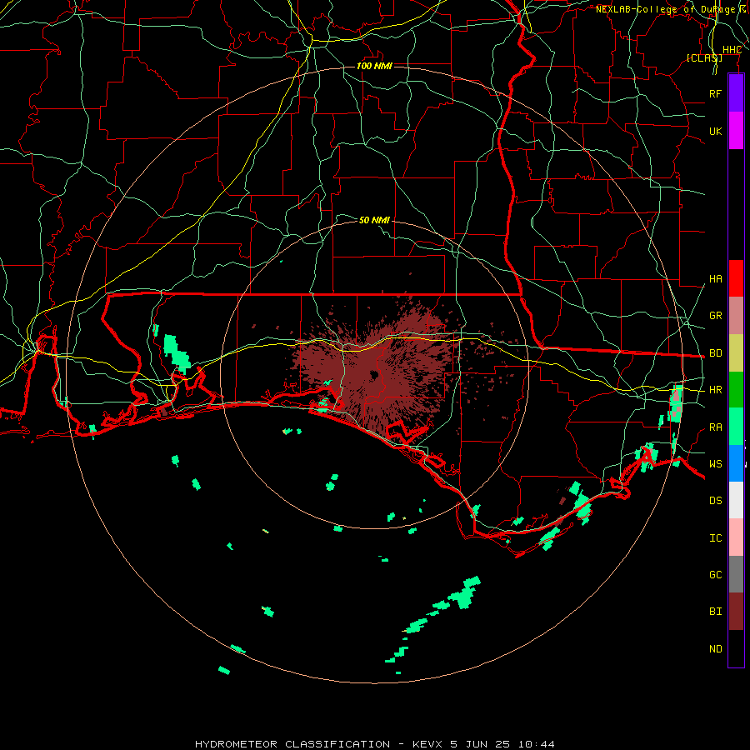Click the IC legend label
This screenshot has width=750, height=750.
click(715, 538)
